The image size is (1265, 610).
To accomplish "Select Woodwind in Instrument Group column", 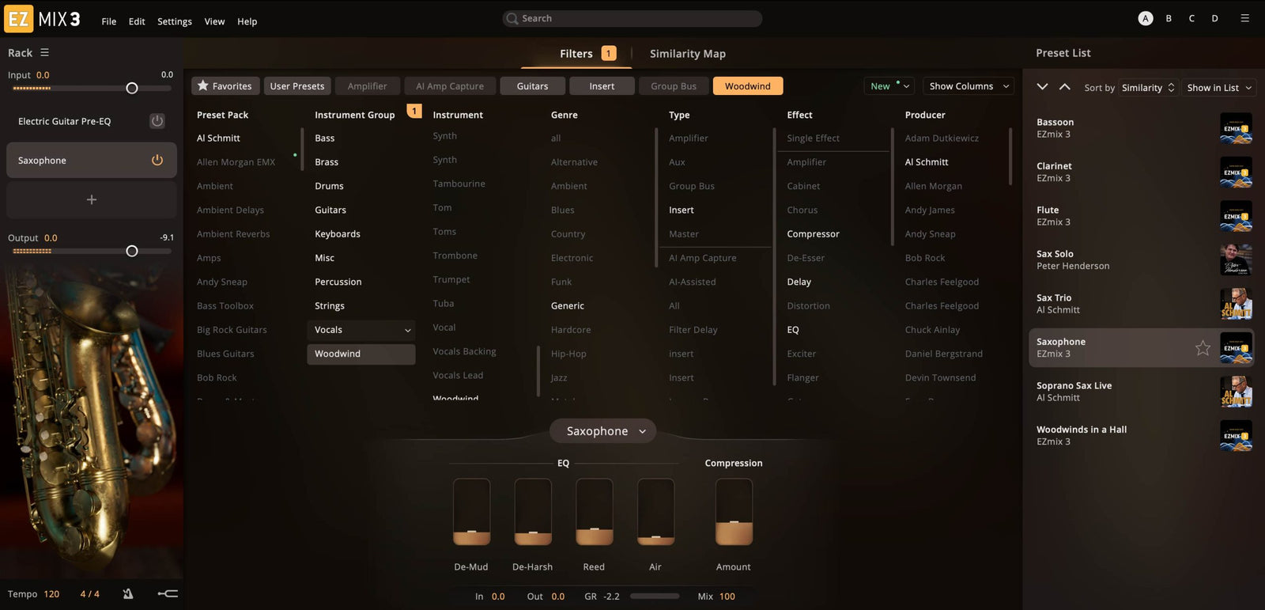I will [x=361, y=354].
